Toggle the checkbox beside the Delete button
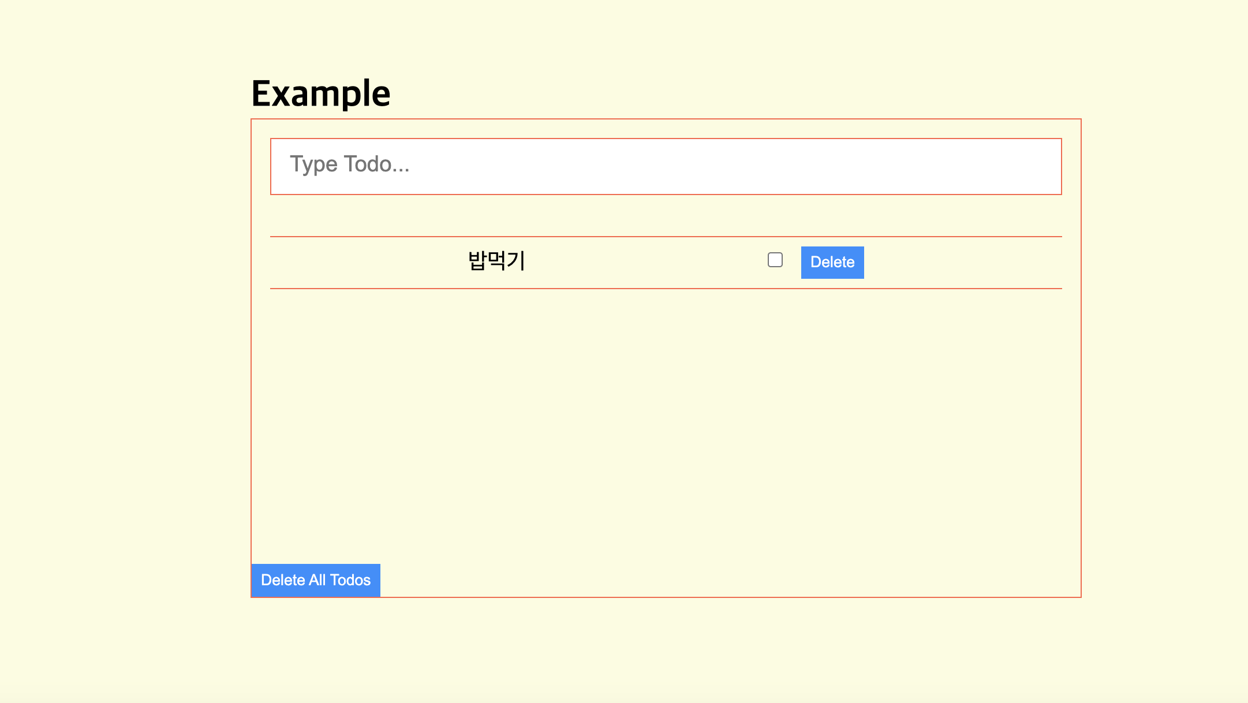1248x703 pixels. click(775, 260)
